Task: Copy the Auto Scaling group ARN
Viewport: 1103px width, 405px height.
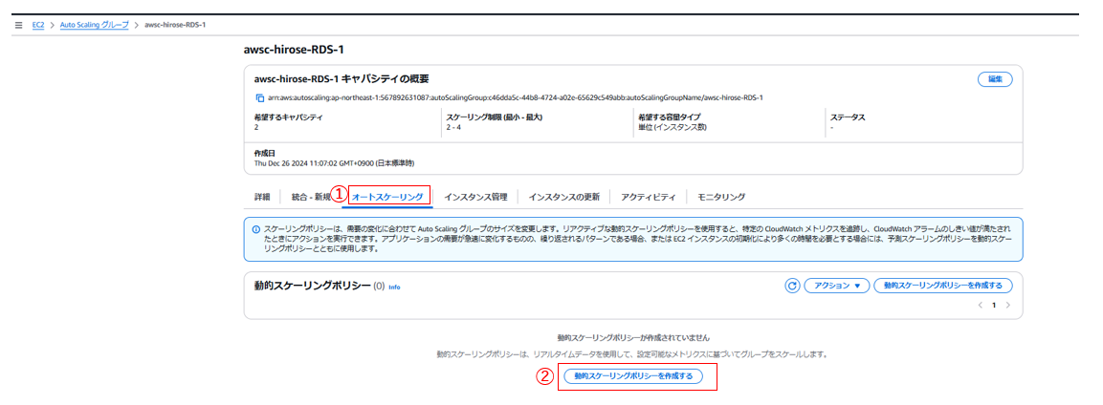Action: pos(259,97)
